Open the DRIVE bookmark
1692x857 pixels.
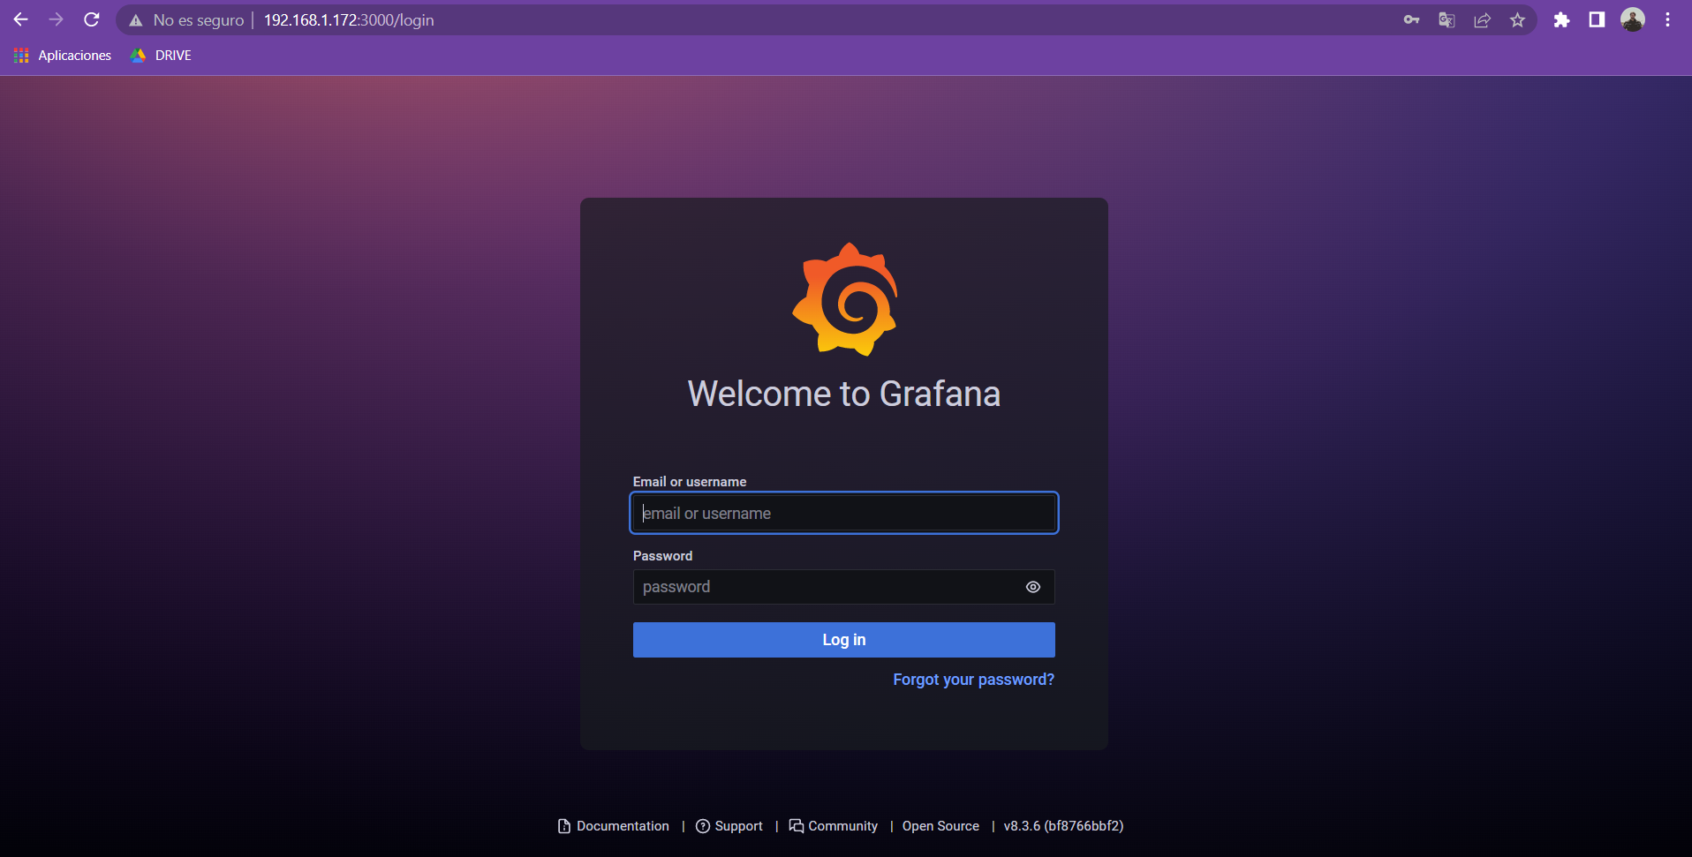(x=161, y=55)
